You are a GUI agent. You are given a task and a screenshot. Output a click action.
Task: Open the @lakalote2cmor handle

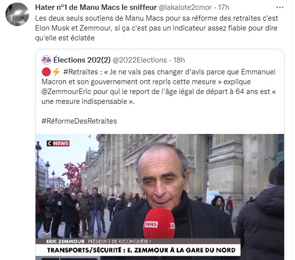185,7
